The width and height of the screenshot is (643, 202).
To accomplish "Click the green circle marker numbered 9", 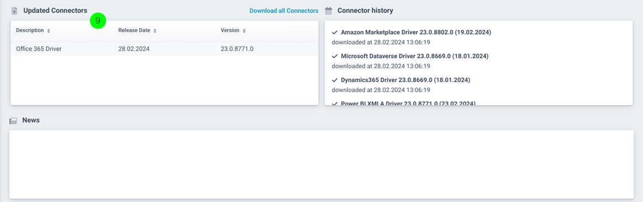I will [98, 21].
